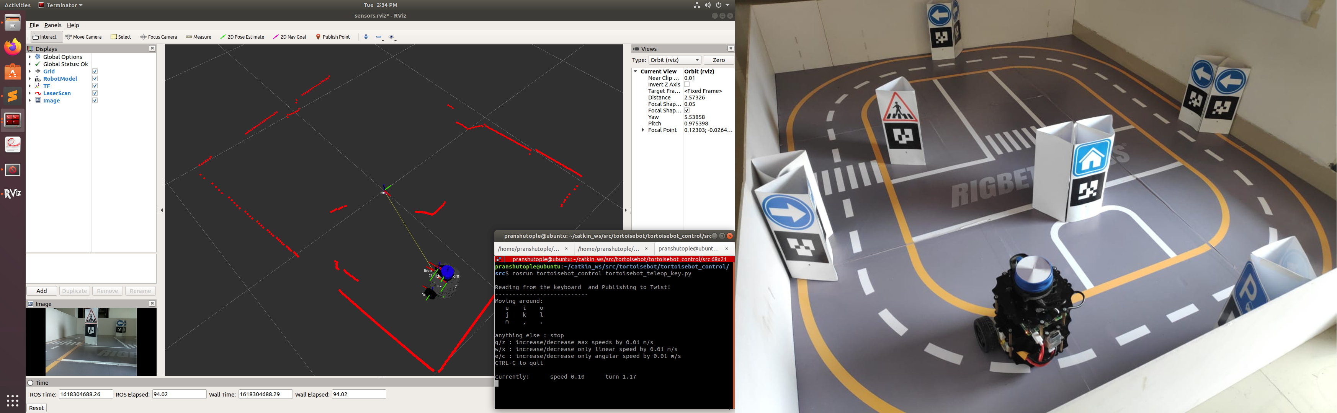The height and width of the screenshot is (413, 1337).
Task: Expand the Global Options tree item
Action: coord(29,57)
